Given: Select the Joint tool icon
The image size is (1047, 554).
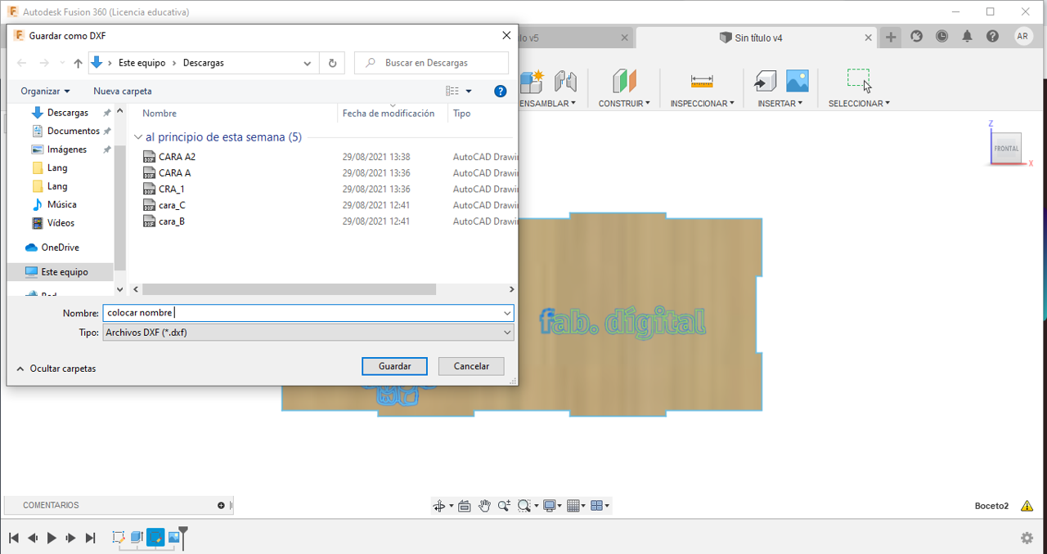Looking at the screenshot, I should tap(565, 81).
